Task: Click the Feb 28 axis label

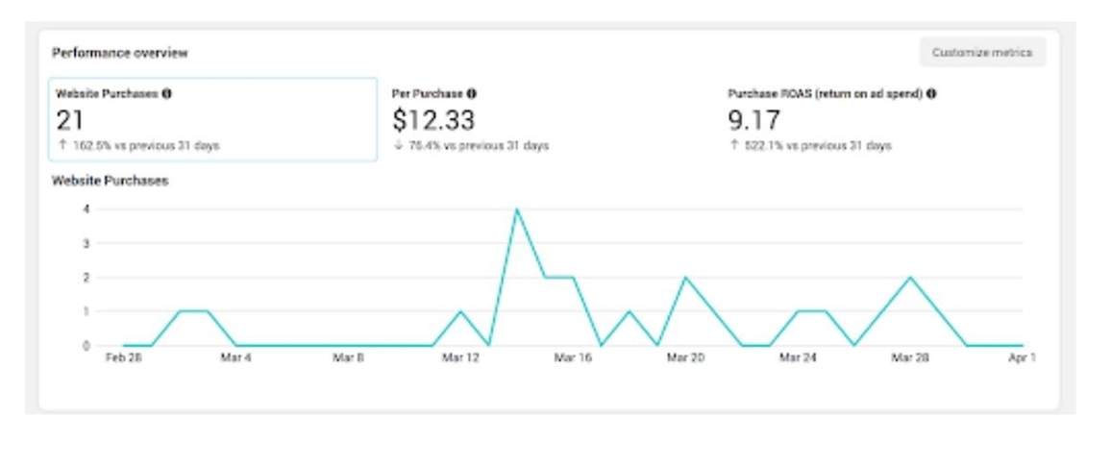Action: coord(123,358)
